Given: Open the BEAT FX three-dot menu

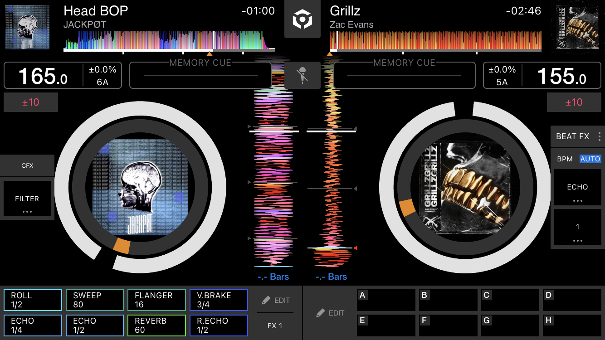Looking at the screenshot, I should [599, 136].
